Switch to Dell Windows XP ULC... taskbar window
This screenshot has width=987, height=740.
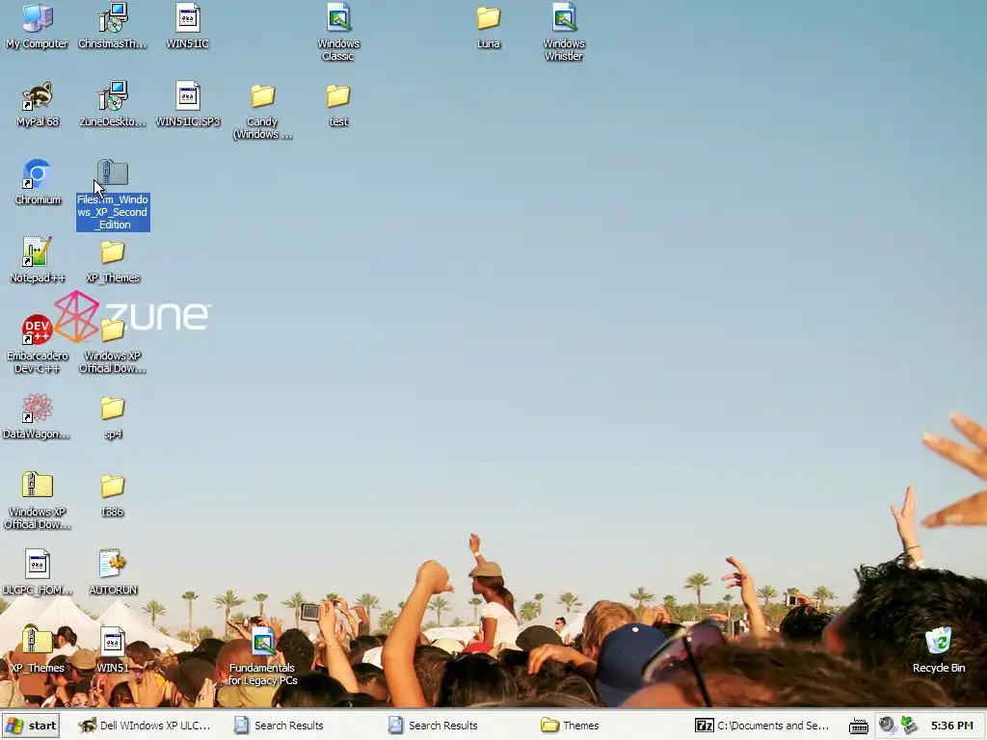coord(145,726)
